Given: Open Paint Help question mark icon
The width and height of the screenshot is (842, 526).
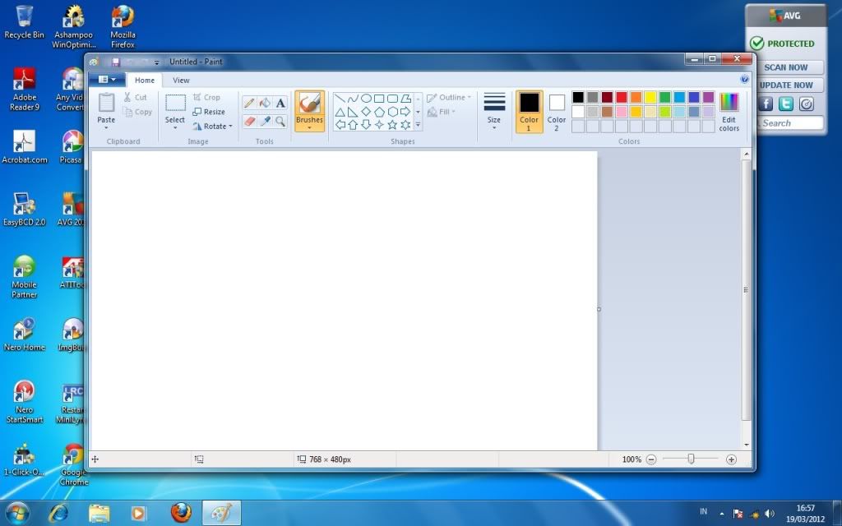Looking at the screenshot, I should click(x=744, y=80).
